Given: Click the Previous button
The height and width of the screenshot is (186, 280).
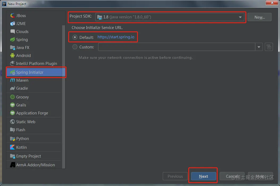Looking at the screenshot, I should pyautogui.click(x=175, y=176).
